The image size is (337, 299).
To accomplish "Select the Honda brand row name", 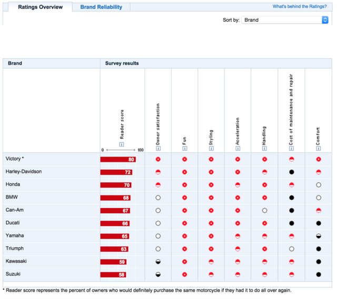I will pos(13,184).
